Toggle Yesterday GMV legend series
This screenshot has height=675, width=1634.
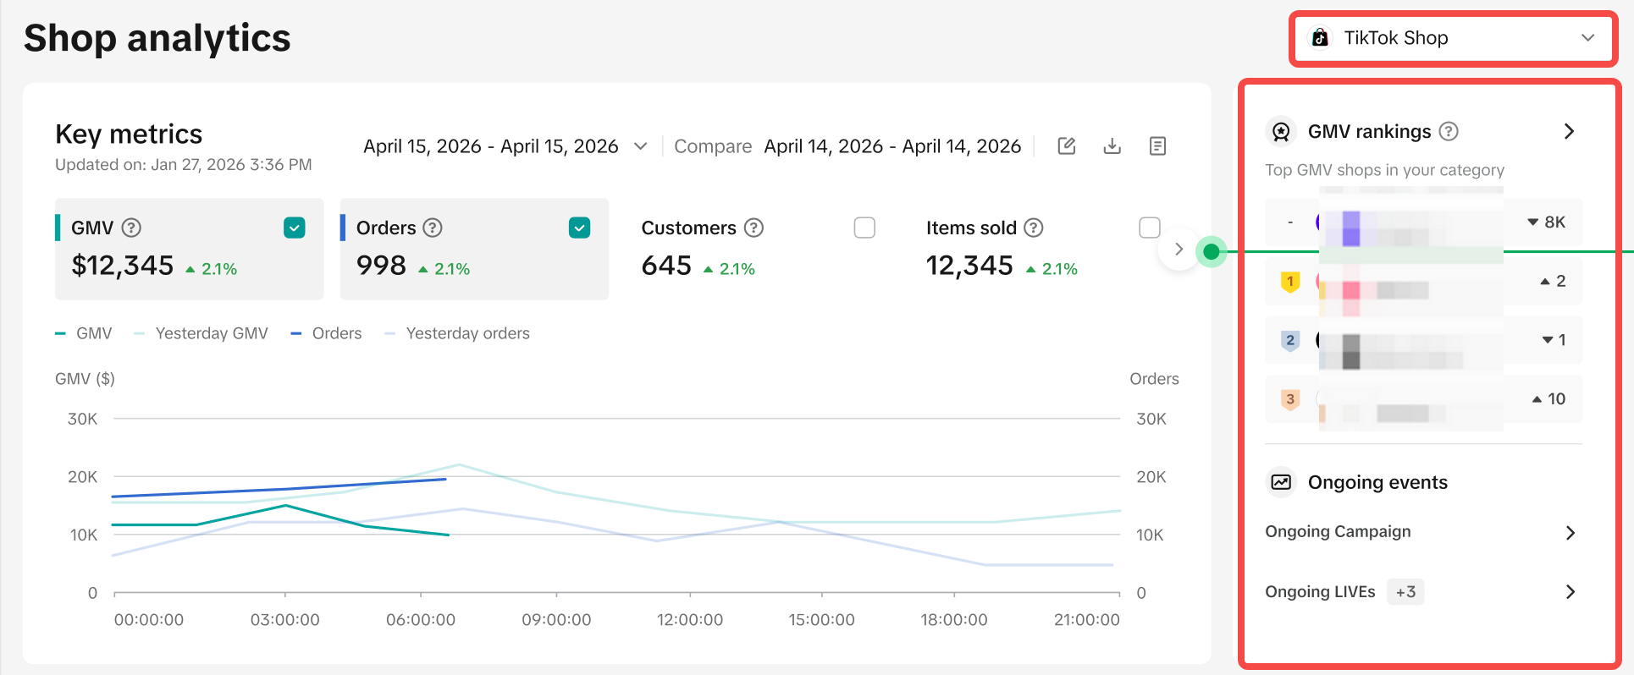pyautogui.click(x=201, y=333)
